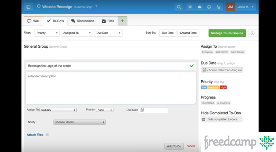Click the Manage To-Do Groups button
The image size is (276, 152).
pos(227,33)
